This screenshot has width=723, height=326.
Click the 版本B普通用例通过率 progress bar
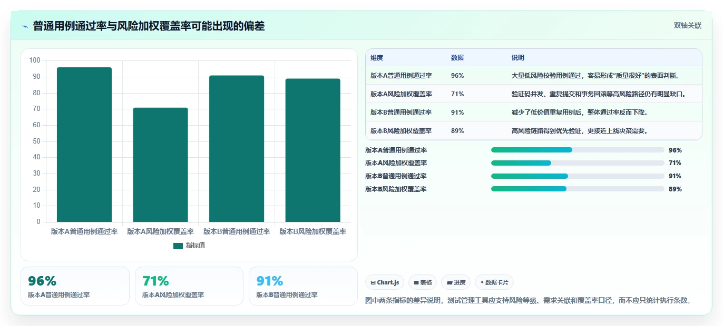coord(578,176)
